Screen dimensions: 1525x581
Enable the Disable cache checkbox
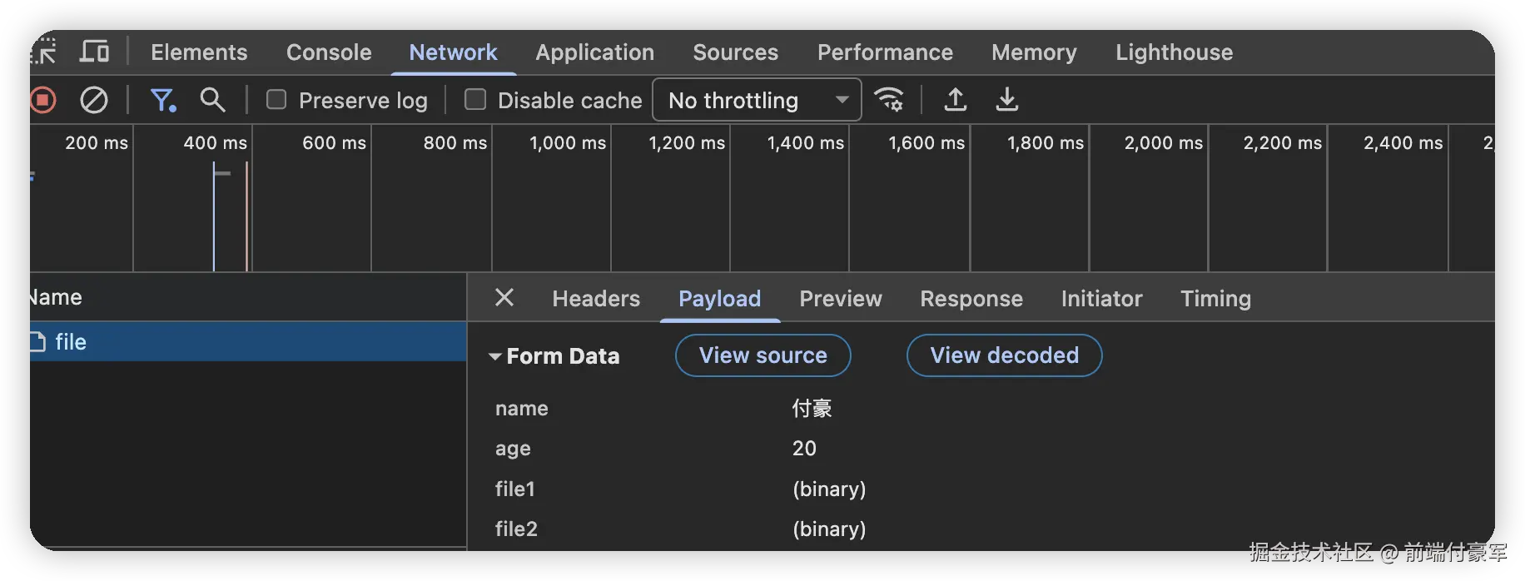475,100
